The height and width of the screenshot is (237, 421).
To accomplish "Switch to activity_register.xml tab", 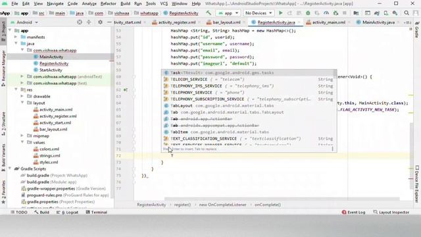I will (177, 22).
